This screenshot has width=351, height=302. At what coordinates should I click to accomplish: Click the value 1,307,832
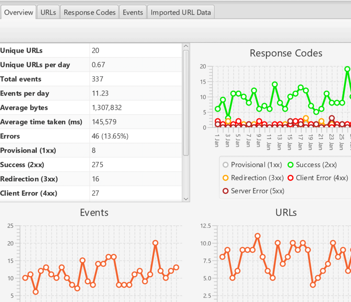[x=107, y=108]
